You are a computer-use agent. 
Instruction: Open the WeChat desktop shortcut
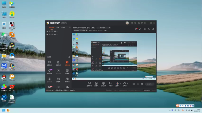coord(4,36)
